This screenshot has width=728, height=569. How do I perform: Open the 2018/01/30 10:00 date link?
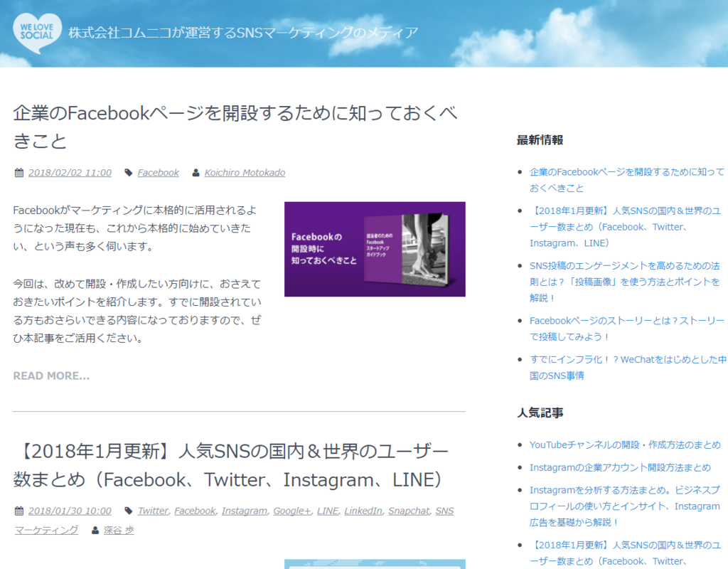click(70, 511)
